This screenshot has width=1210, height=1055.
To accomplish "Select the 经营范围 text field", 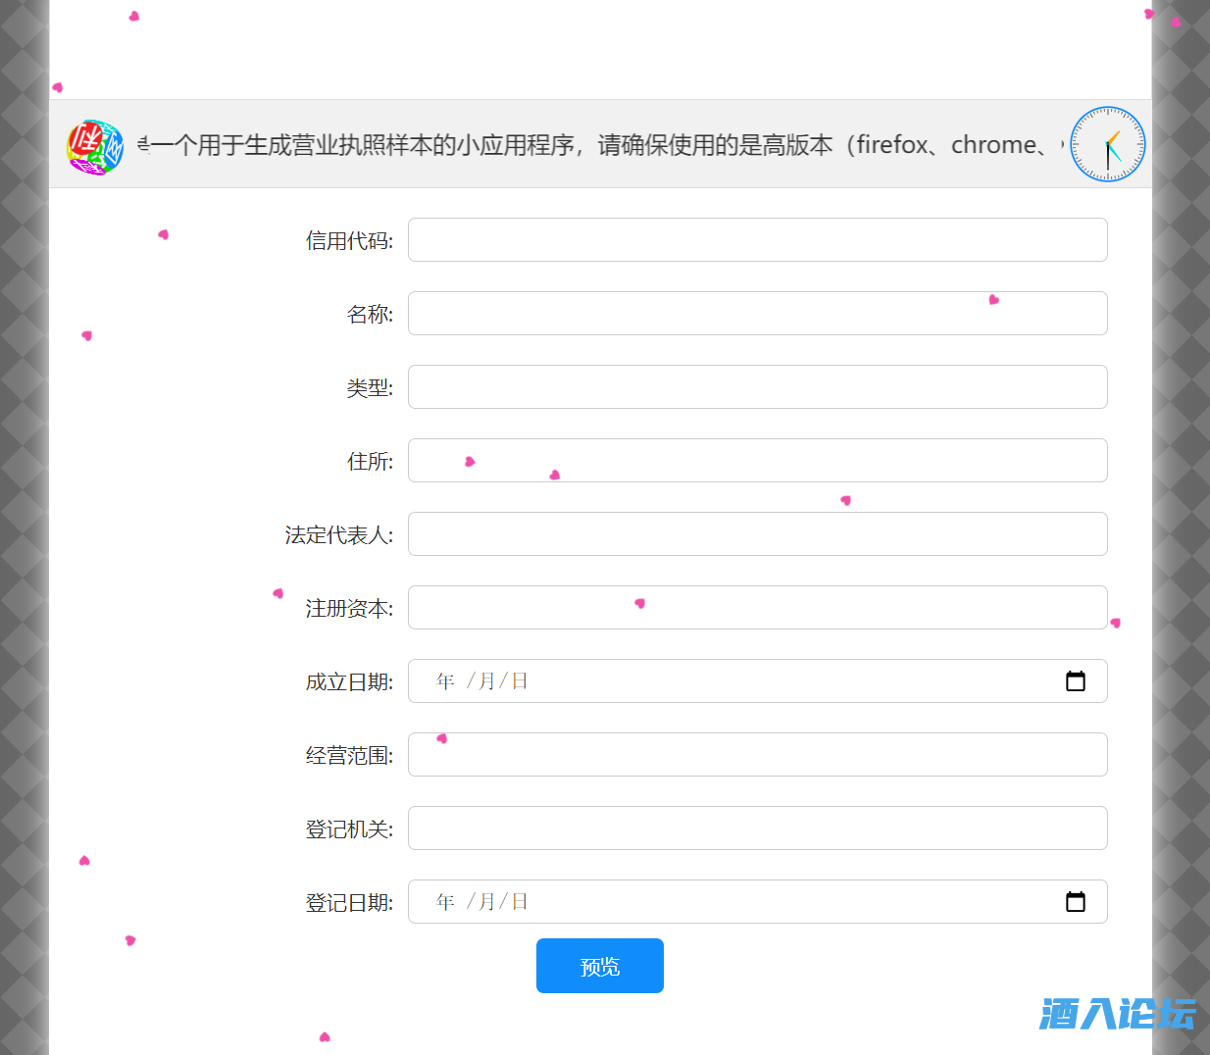I will 757,755.
